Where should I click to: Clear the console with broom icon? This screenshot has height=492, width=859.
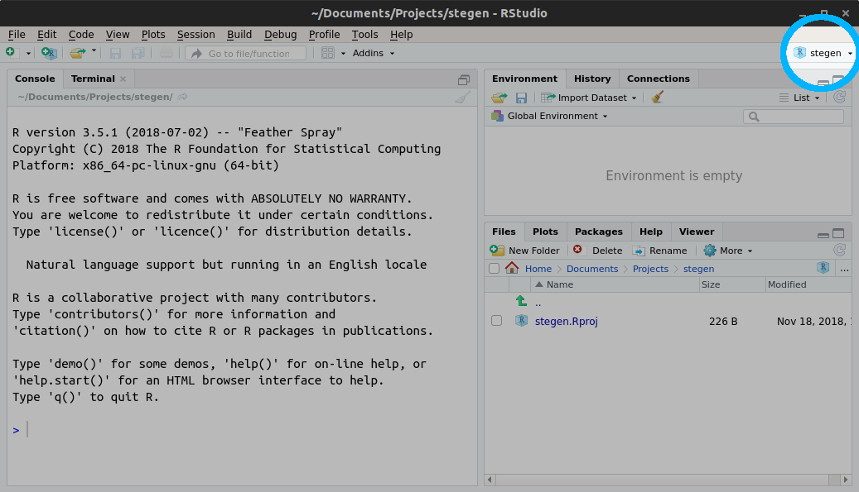pos(463,98)
